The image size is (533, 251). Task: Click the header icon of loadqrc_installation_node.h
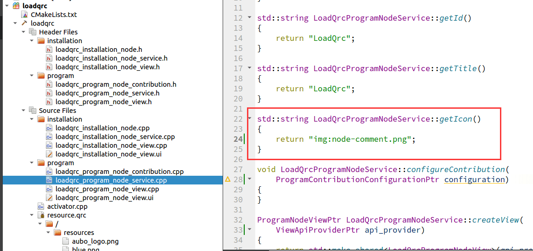[x=49, y=50]
